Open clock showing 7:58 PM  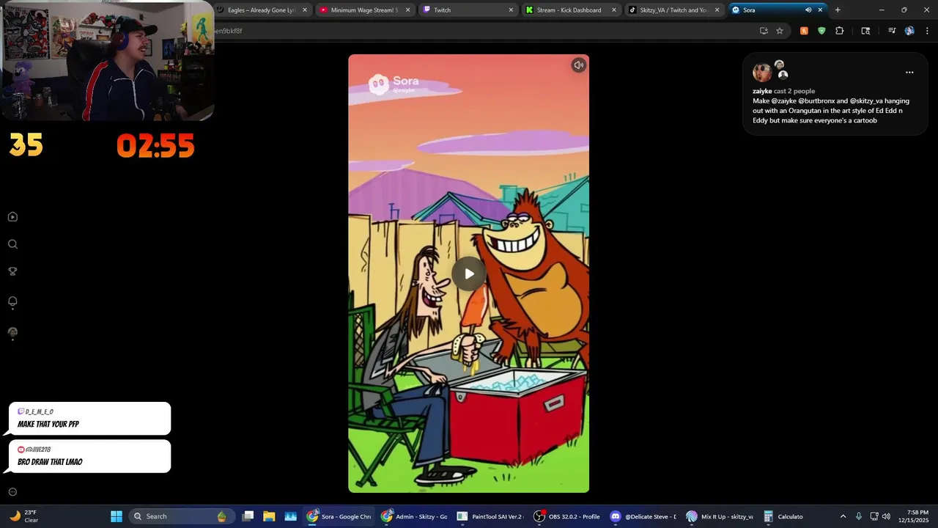(913, 516)
